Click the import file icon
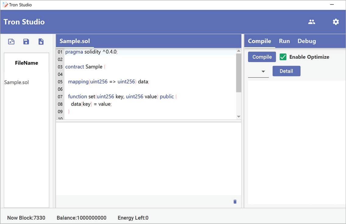 (x=41, y=42)
